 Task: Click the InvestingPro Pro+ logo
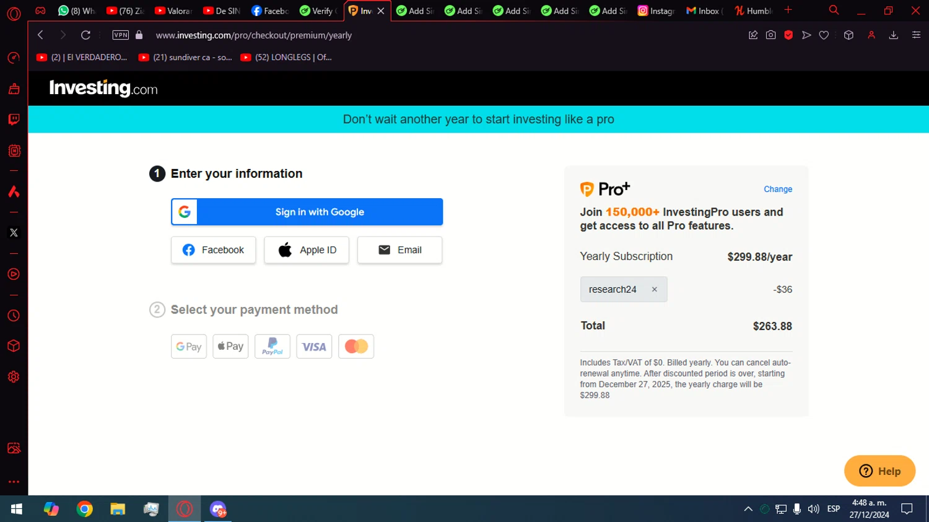[604, 189]
